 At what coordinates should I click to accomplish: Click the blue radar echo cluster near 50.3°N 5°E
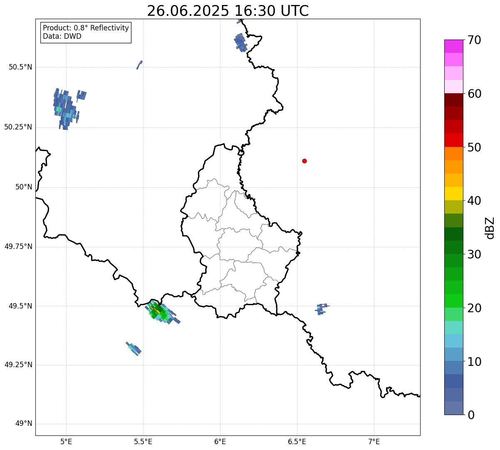[66, 109]
